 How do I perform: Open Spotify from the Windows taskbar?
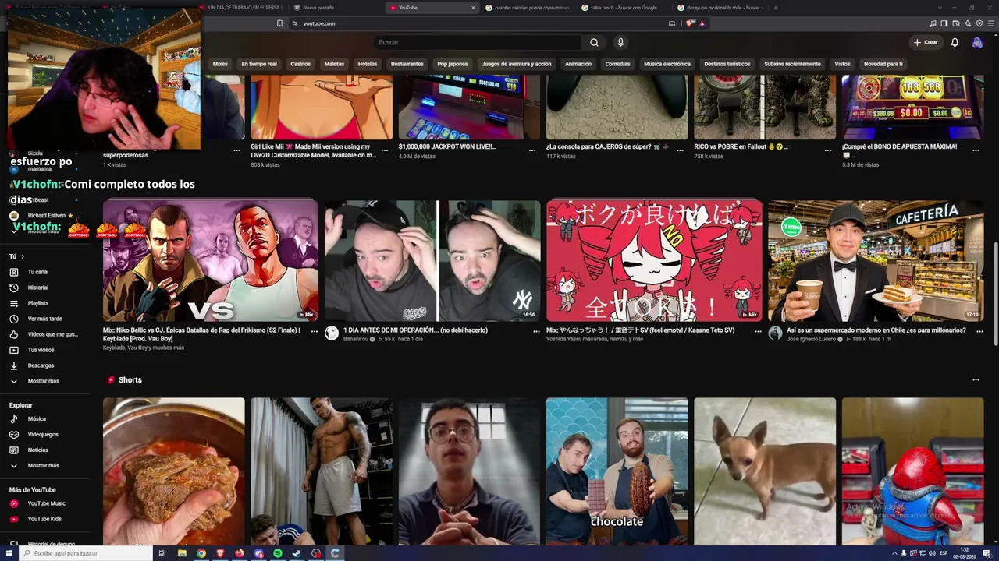coord(278,553)
